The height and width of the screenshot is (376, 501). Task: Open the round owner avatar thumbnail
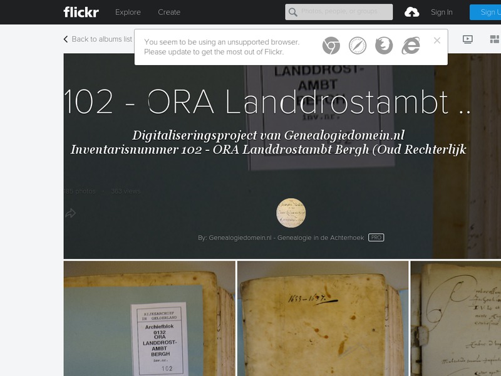coord(290,212)
